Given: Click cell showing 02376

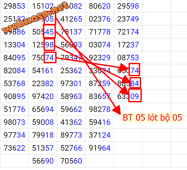Looking at the screenshot, I should 99,19.
